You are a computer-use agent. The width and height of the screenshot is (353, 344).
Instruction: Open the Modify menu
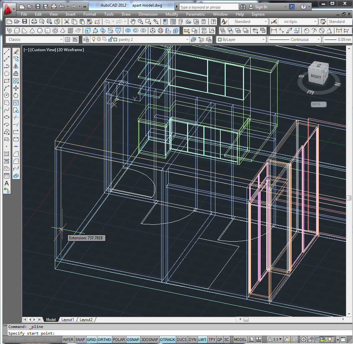coord(172,14)
